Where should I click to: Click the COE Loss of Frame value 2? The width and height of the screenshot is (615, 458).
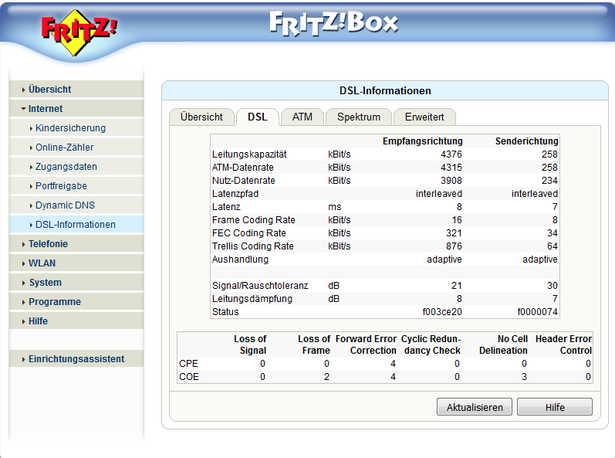pos(326,377)
